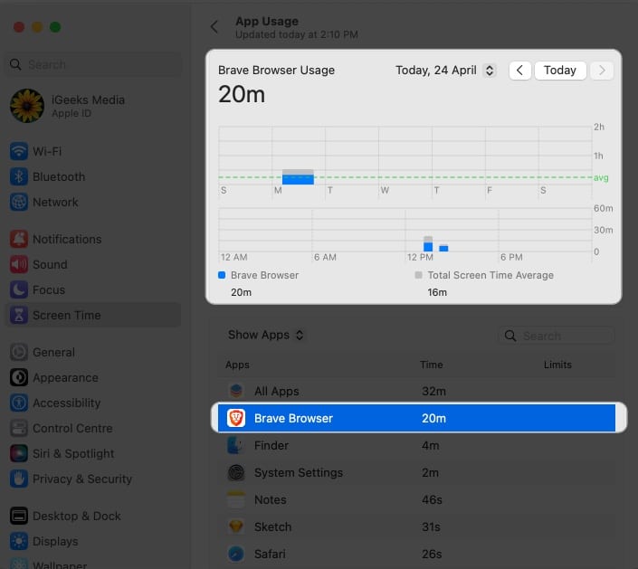Expand the Show Apps popup menu
This screenshot has height=569, width=638.
pos(266,335)
